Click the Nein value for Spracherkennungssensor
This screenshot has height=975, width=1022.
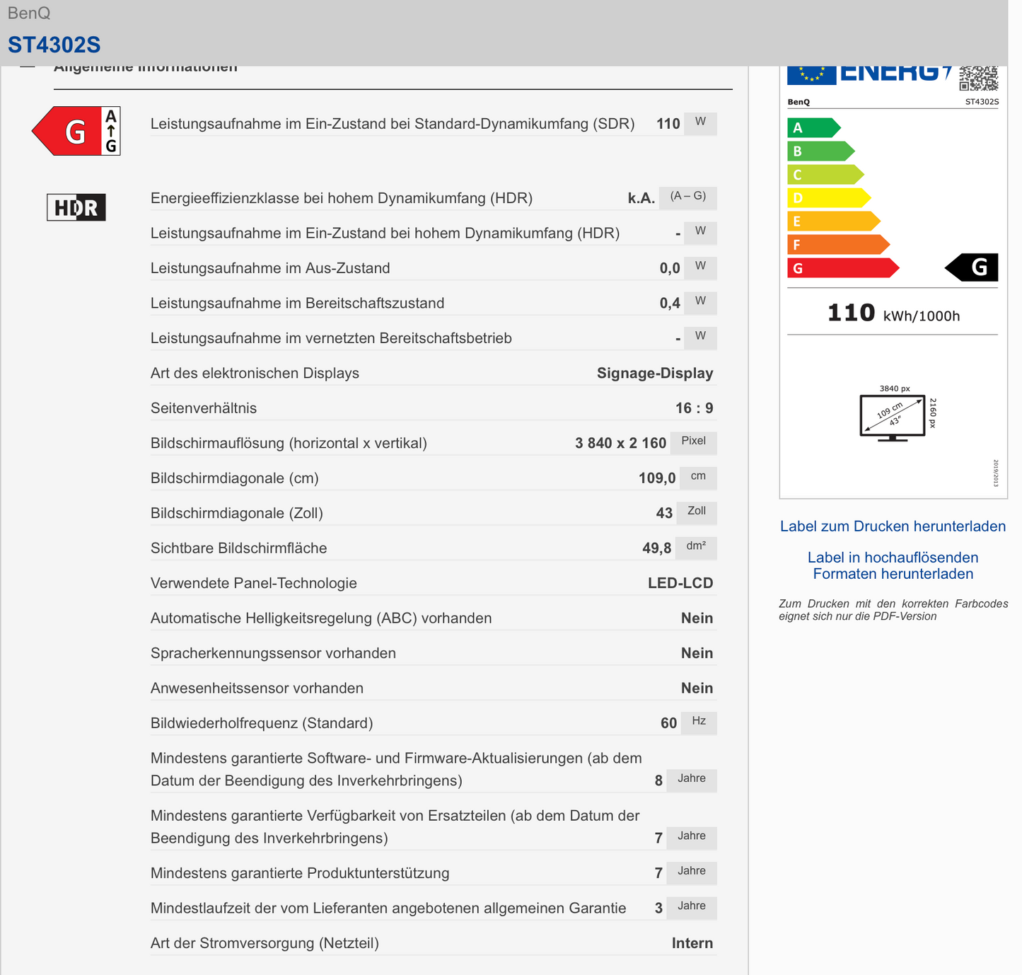tap(697, 653)
